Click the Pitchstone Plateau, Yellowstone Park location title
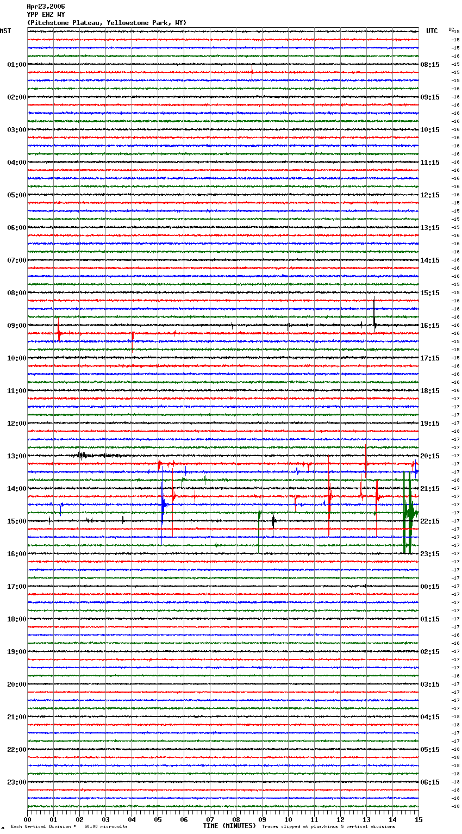The height and width of the screenshot is (834, 462). (107, 23)
